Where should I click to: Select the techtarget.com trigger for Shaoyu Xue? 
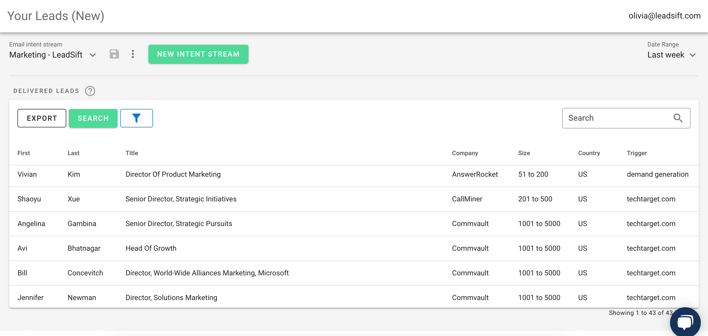coord(651,199)
